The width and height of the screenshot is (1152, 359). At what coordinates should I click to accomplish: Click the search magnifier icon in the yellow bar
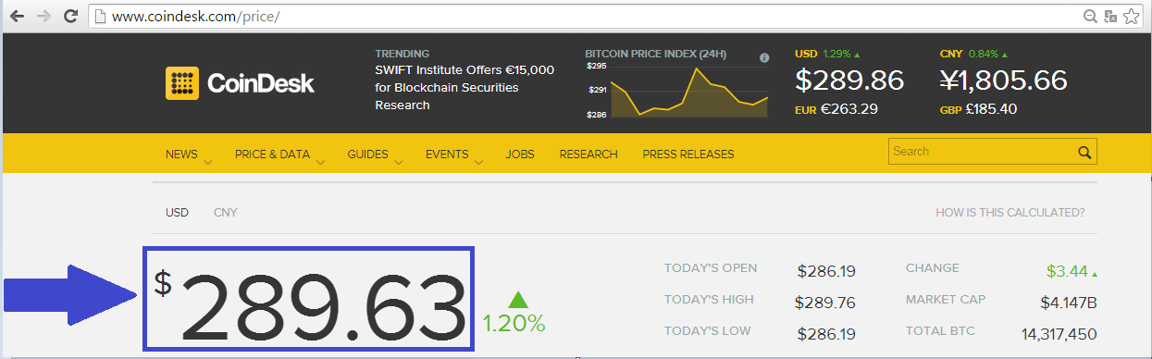click(1084, 153)
